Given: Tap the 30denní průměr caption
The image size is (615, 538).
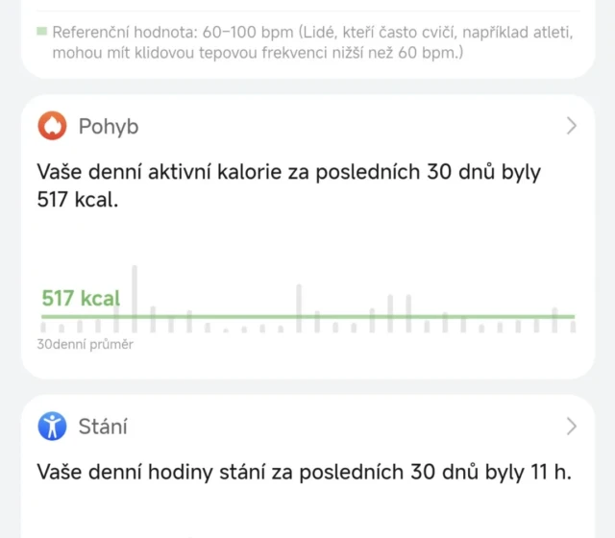Looking at the screenshot, I should [x=86, y=344].
